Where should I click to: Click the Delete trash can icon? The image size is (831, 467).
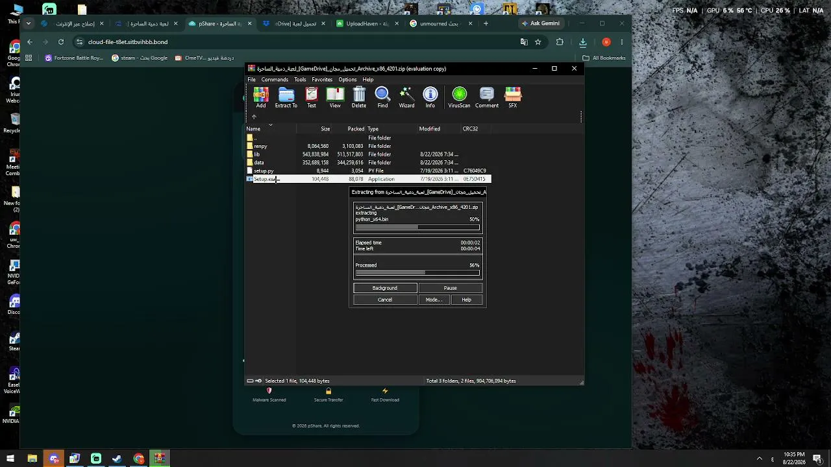click(x=359, y=98)
